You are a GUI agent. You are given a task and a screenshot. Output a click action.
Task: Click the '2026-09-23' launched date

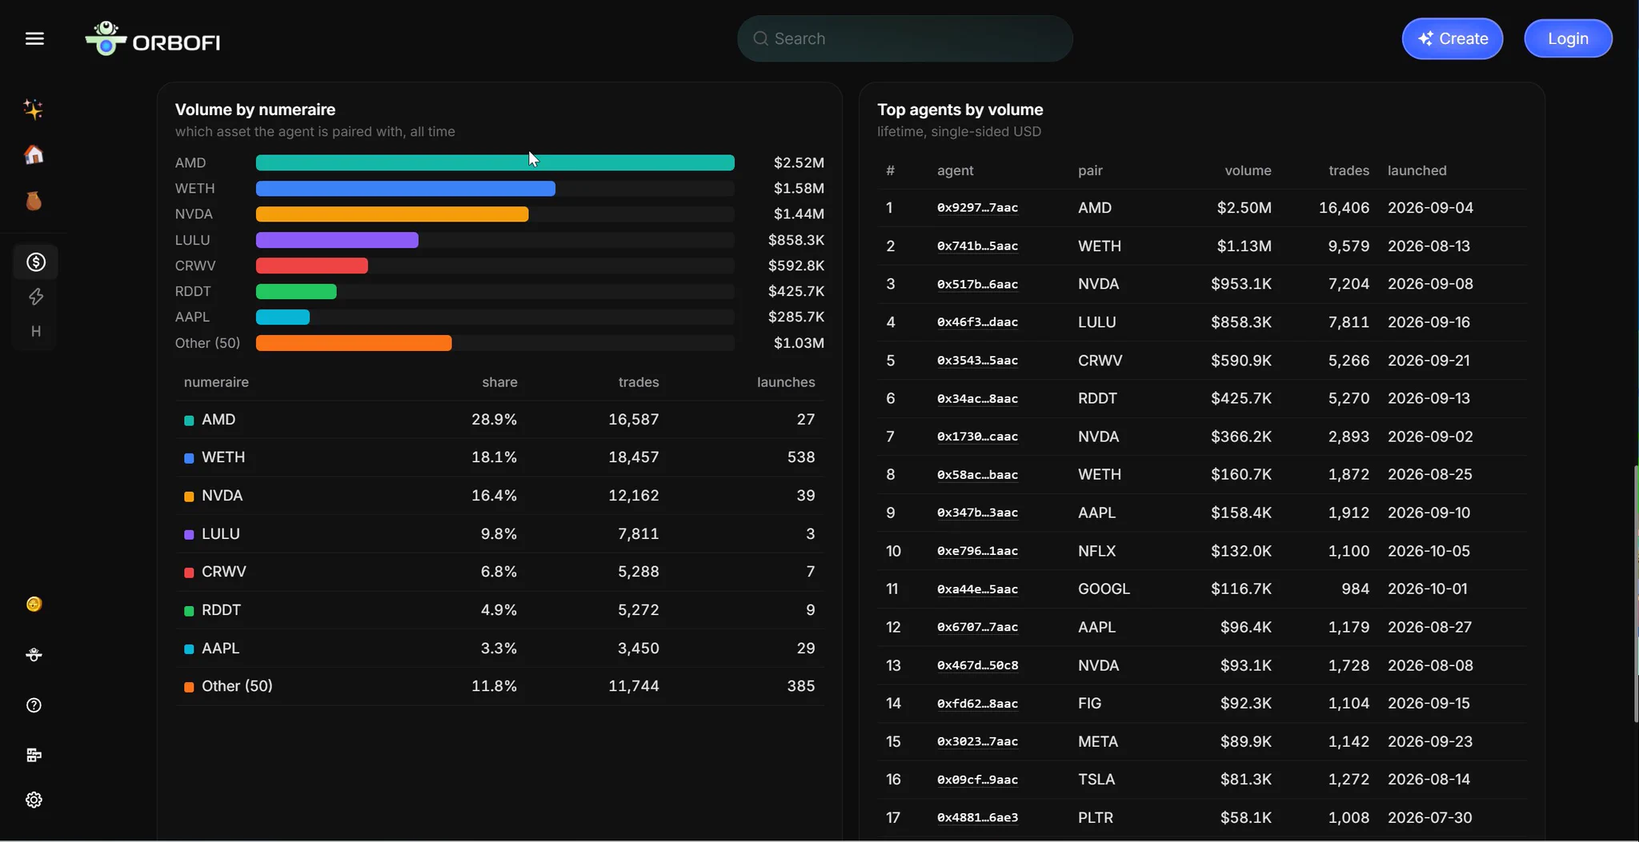tap(1430, 741)
